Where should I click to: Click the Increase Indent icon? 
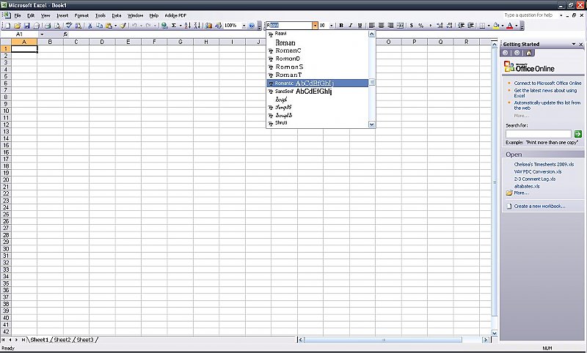point(471,26)
